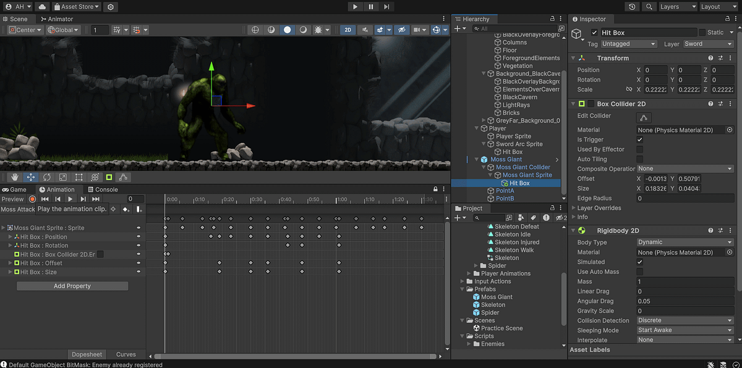This screenshot has height=368, width=742.
Task: Click the Edit Collider button
Action: pos(643,117)
